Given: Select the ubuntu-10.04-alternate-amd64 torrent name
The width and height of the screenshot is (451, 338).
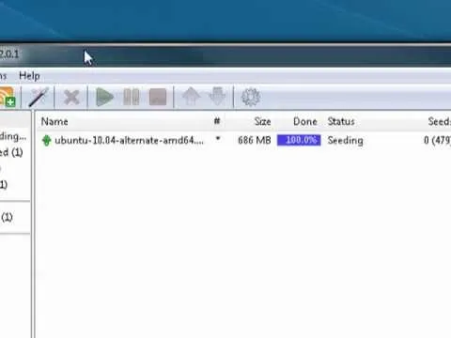Looking at the screenshot, I should (x=129, y=140).
